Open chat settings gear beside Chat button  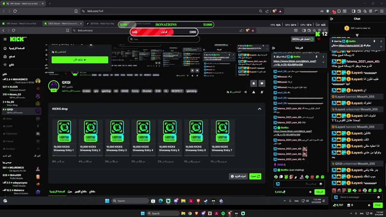369,205
